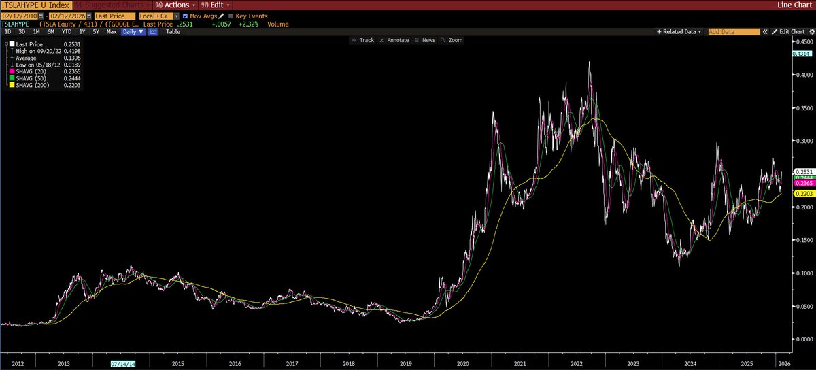Click the High on 09/20/22 legend row
The height and width of the screenshot is (370, 816).
[44, 51]
